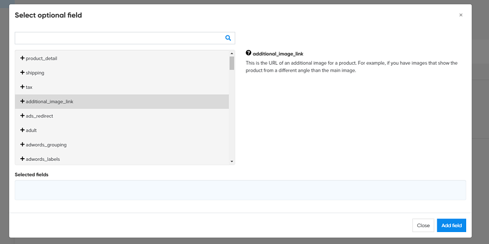Click the list scrollbar down arrow

click(x=232, y=161)
